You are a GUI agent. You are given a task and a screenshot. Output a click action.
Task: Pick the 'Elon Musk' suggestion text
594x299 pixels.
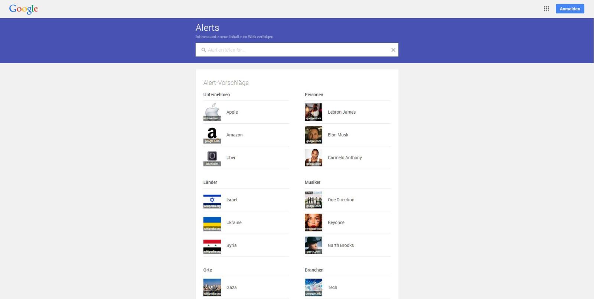point(338,135)
